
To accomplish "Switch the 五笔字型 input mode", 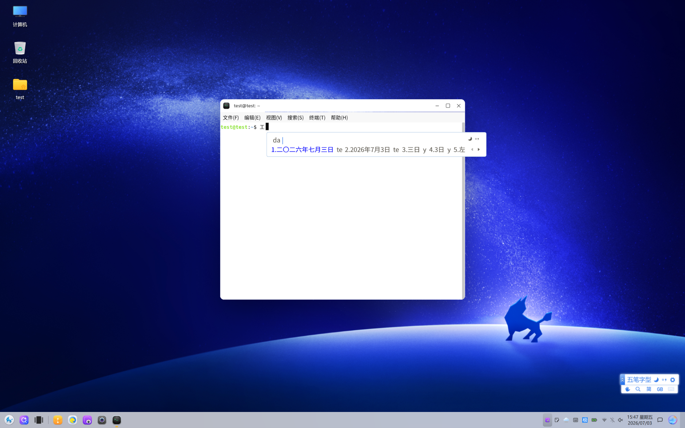I will [639, 380].
